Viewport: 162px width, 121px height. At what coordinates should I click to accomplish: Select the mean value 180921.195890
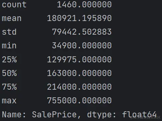pos(79,18)
